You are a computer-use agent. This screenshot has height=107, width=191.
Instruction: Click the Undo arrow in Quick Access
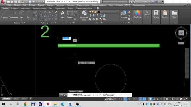point(34,2)
